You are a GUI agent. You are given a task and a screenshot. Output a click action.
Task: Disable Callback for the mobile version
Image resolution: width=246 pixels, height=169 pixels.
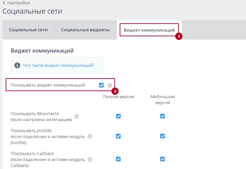click(x=163, y=159)
